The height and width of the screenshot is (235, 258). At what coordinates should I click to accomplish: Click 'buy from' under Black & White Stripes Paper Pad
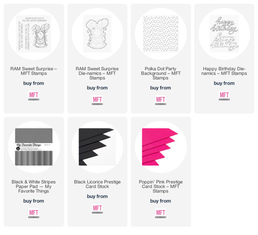pos(34,201)
